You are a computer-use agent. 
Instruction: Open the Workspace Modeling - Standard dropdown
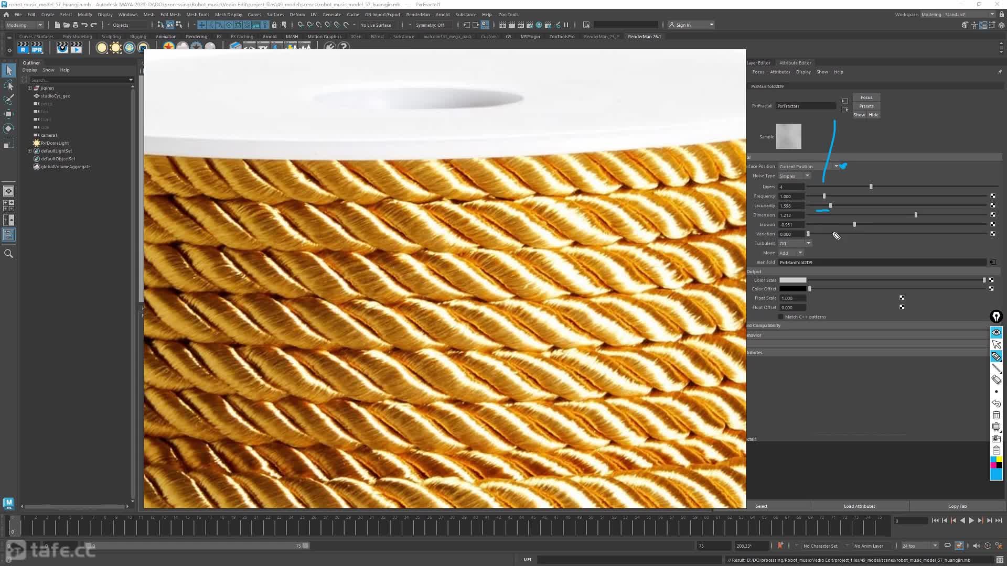(958, 15)
